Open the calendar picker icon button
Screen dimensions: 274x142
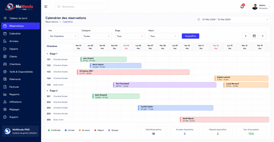coord(254,36)
